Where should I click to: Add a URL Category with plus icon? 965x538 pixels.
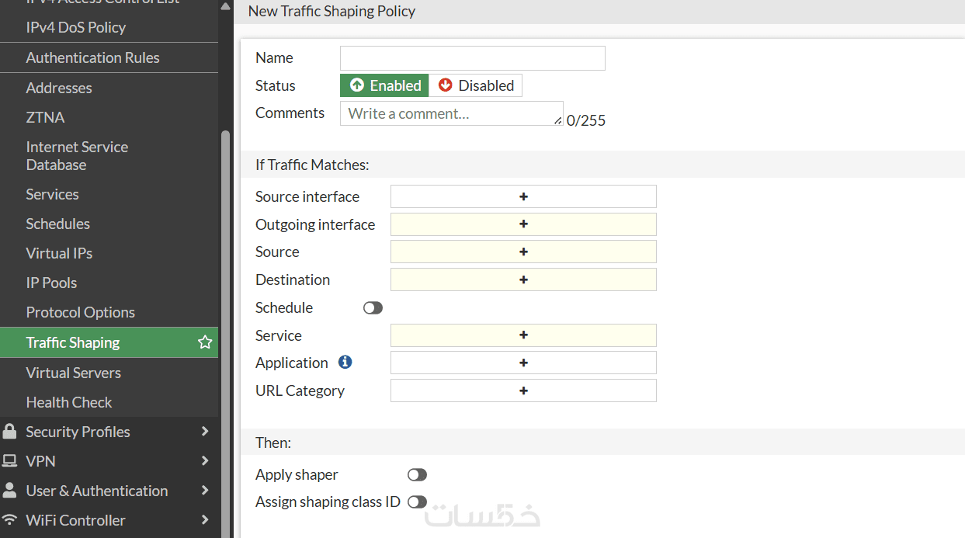[x=523, y=390]
